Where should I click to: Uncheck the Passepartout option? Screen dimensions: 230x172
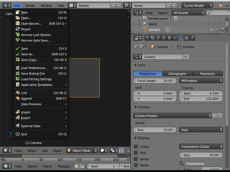click(182, 163)
